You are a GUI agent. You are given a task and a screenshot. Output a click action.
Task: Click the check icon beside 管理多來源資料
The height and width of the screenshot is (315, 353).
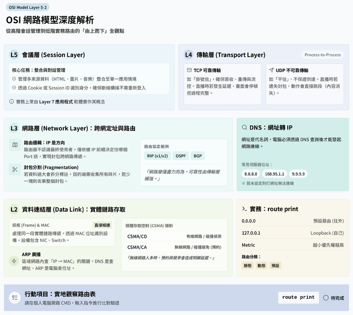click(14, 79)
